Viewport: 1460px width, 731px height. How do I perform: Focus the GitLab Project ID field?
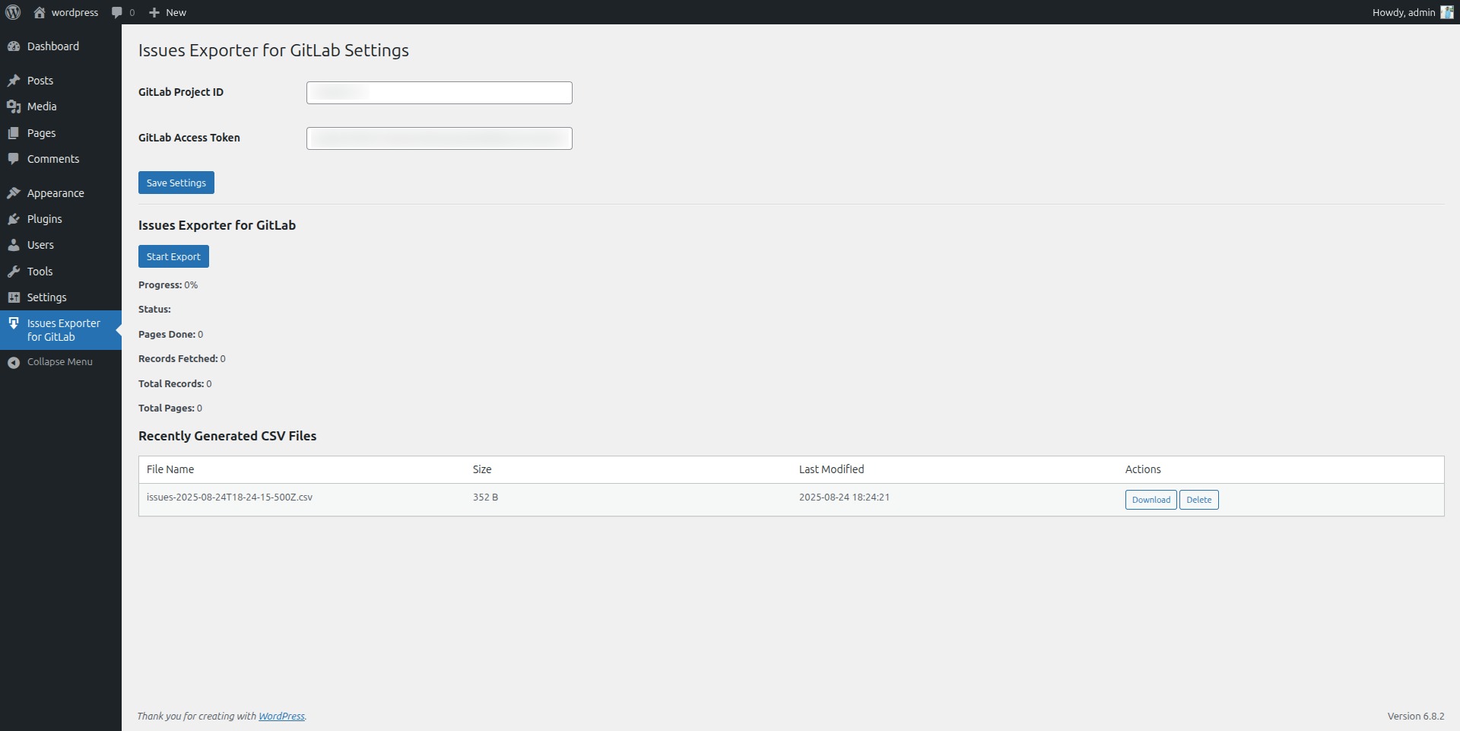[x=439, y=93]
